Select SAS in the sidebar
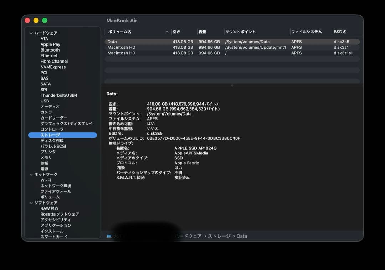The height and width of the screenshot is (270, 385). pyautogui.click(x=45, y=78)
